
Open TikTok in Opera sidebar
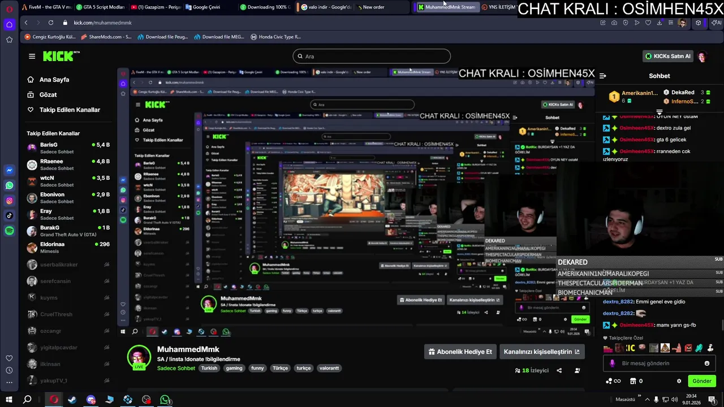[9, 215]
